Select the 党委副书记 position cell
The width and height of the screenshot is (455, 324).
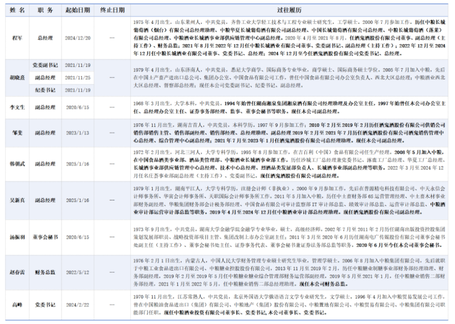(45, 65)
